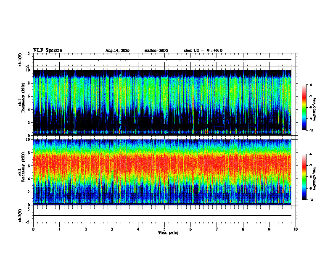333x257 pixels.
Task: Click the "-6" label on ch.1 colorbar
Action: click(310, 84)
